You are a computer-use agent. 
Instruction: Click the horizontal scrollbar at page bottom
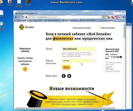(65, 108)
